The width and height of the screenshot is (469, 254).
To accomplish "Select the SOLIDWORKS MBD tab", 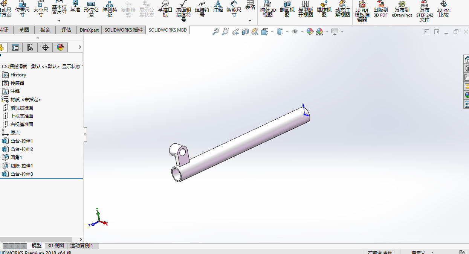I will (x=168, y=30).
